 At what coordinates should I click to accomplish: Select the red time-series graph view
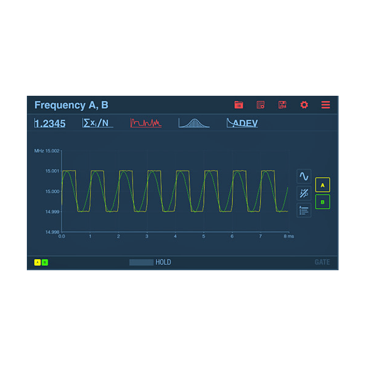(x=146, y=123)
